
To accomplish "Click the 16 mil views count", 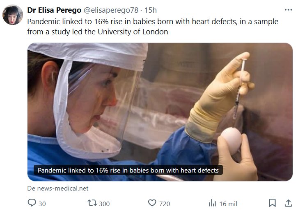I will coord(228,203).
